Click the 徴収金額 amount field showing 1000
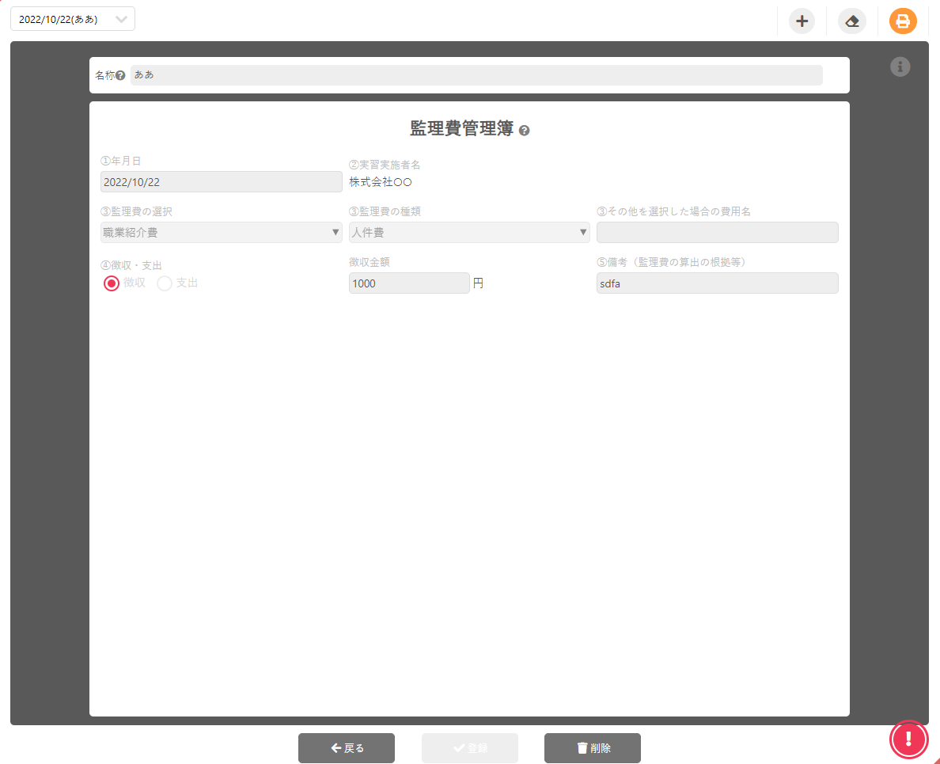This screenshot has width=940, height=764. (409, 283)
